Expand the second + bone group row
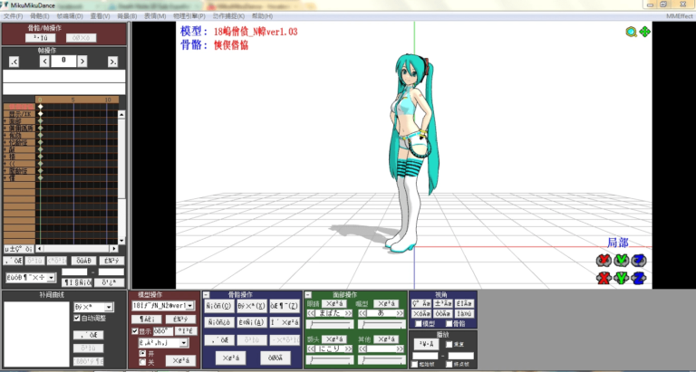This screenshot has height=372, width=696. (x=5, y=129)
